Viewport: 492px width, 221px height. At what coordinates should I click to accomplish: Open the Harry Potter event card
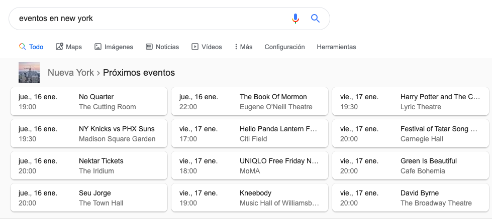tap(411, 101)
